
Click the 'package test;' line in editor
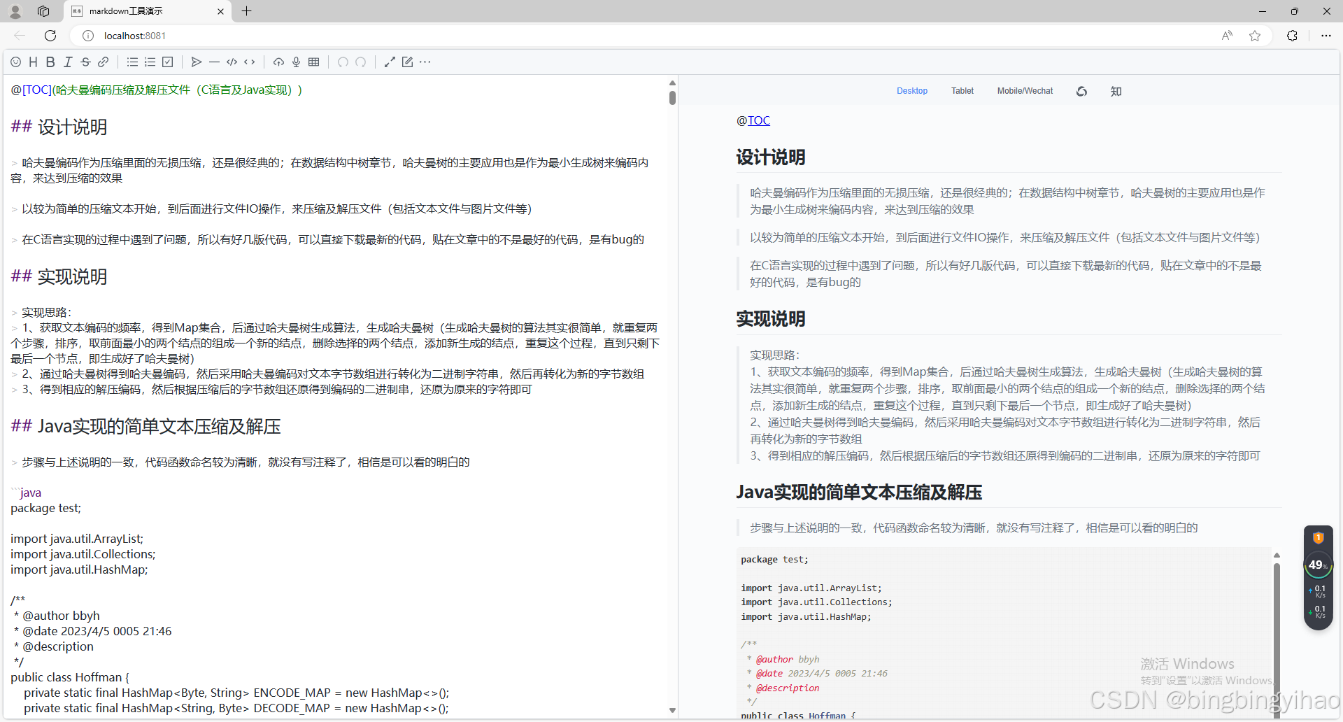pyautogui.click(x=45, y=508)
